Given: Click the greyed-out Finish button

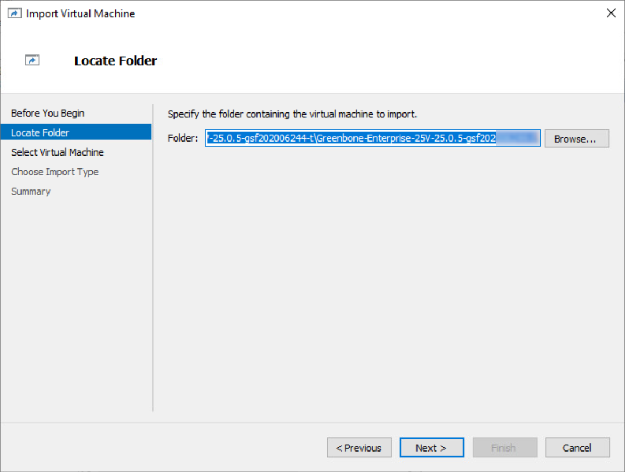Looking at the screenshot, I should 505,448.
